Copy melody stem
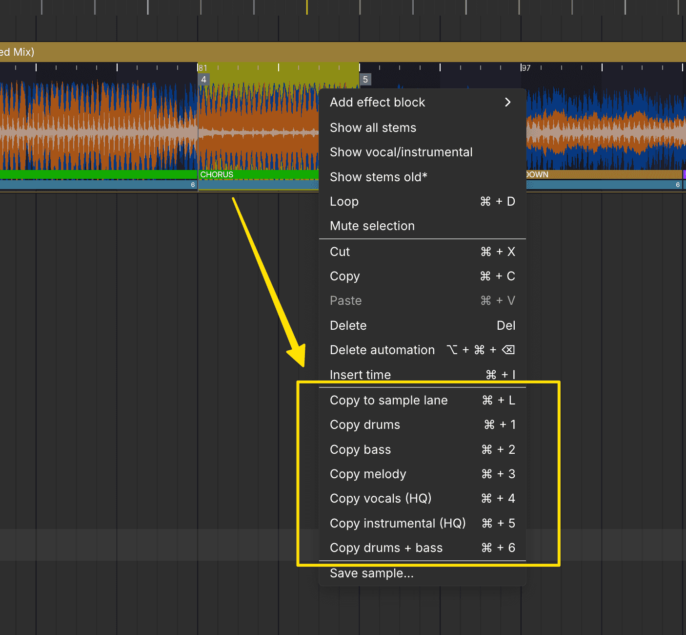The image size is (686, 635). click(x=368, y=474)
